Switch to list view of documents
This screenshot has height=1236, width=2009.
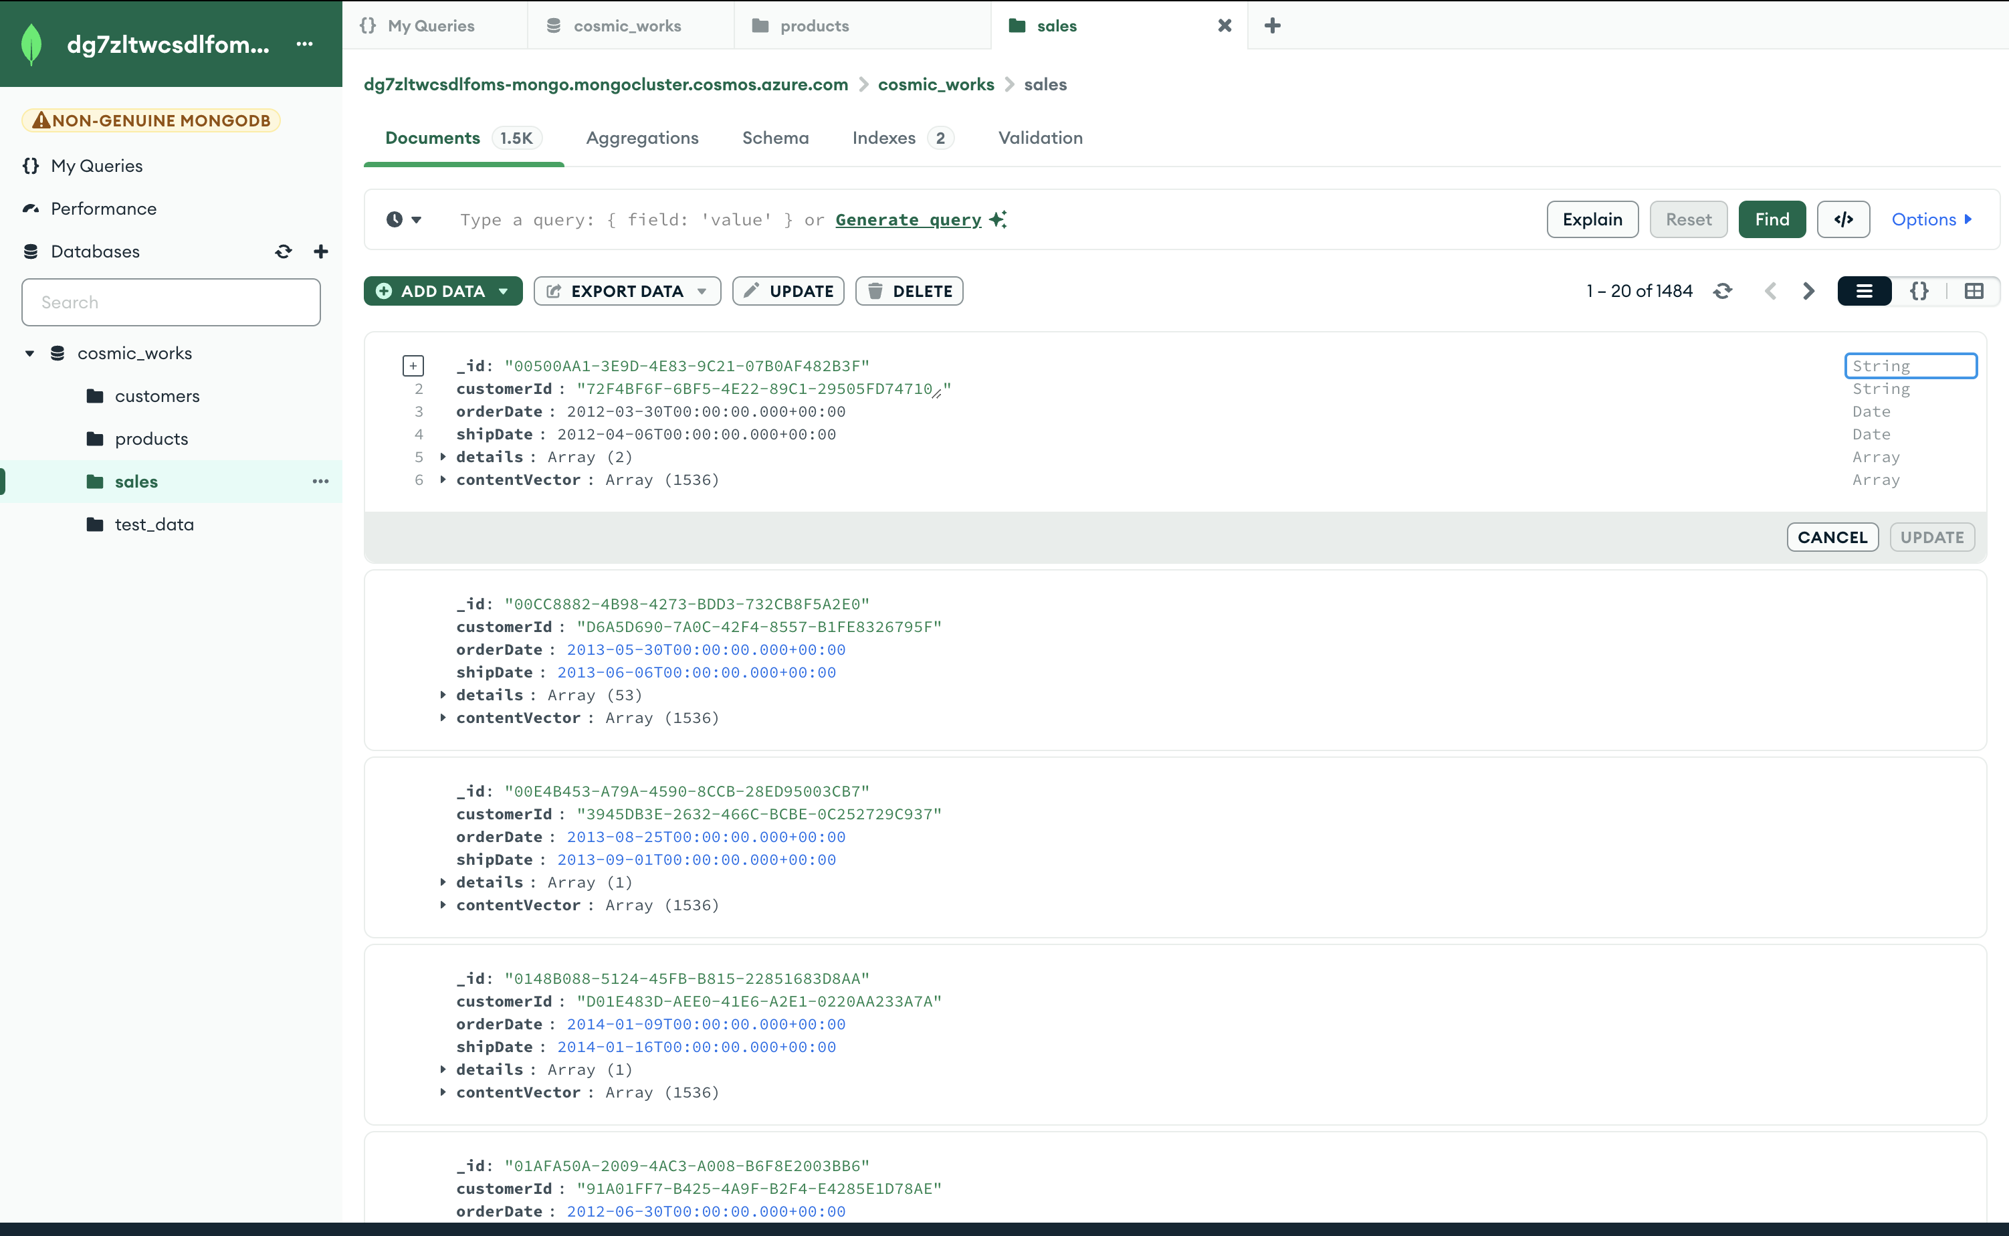[1863, 291]
